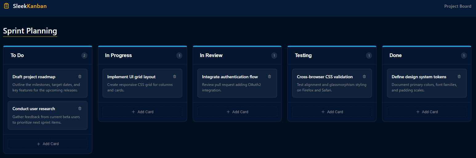Delete the Cross-browser CSS validation card
This screenshot has width=476, height=158.
click(x=365, y=77)
